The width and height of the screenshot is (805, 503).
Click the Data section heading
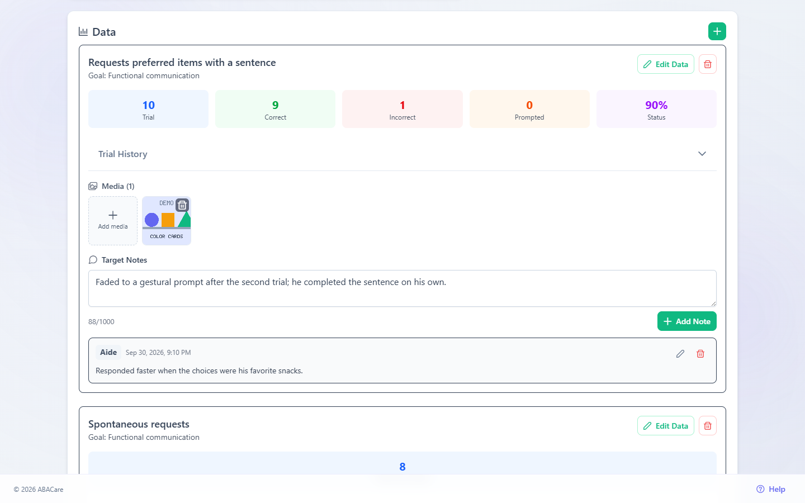click(x=104, y=32)
